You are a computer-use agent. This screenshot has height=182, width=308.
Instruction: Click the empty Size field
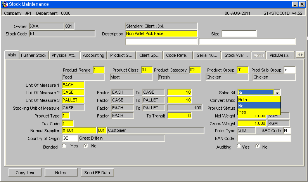[239, 34]
